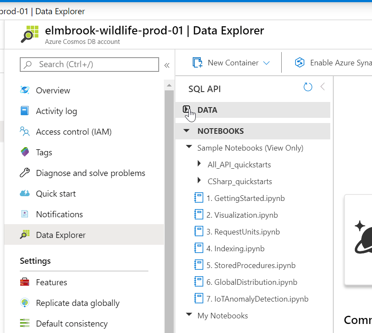Collapse the SQL API explorer pane

coord(323,87)
